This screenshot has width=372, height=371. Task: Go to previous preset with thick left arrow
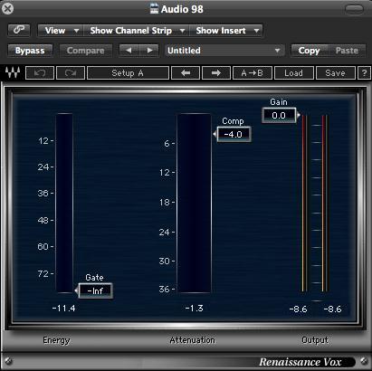[186, 73]
